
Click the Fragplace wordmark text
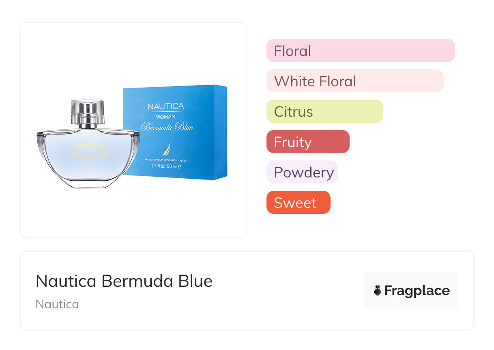[x=417, y=290]
